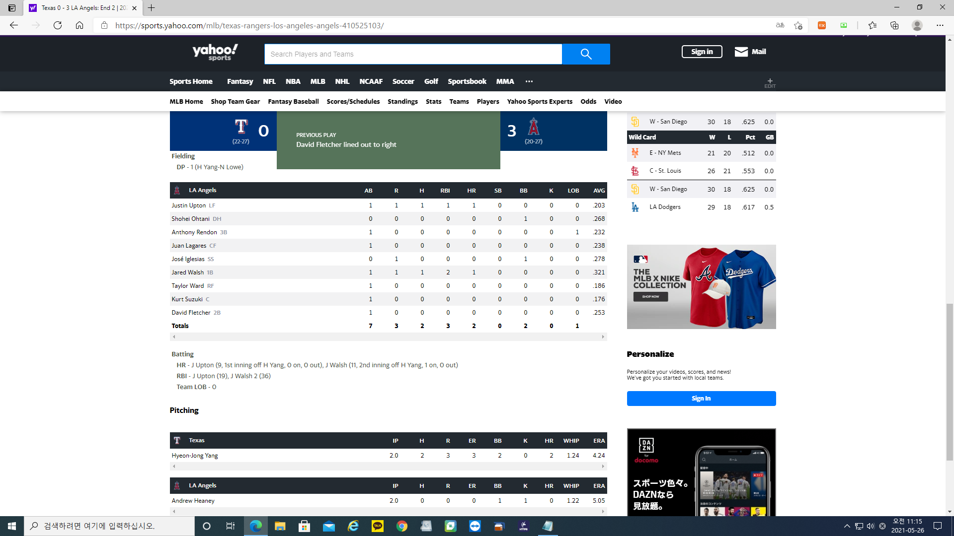Open NBA menu item
This screenshot has height=536, width=954.
(x=293, y=81)
